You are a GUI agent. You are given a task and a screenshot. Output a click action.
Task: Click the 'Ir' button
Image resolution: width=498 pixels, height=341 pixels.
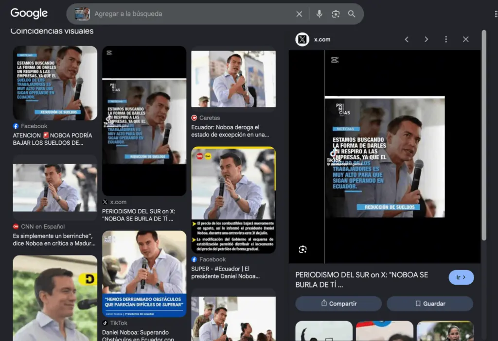click(x=461, y=277)
